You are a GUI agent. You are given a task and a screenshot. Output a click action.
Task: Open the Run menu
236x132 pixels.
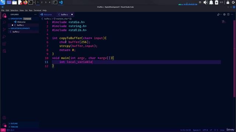click(31, 11)
